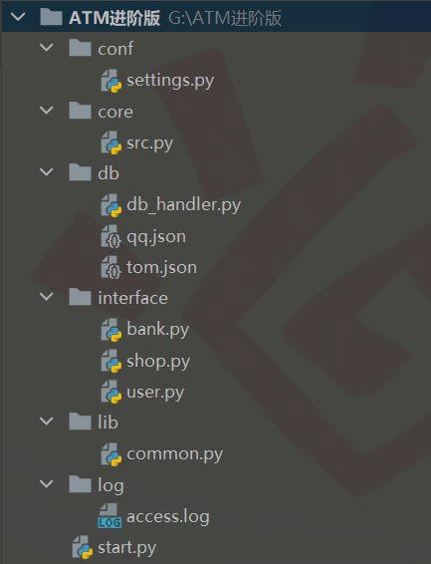431x564 pixels.
Task: Collapse the ATM进阶版 project root chevron
Action: (18, 17)
